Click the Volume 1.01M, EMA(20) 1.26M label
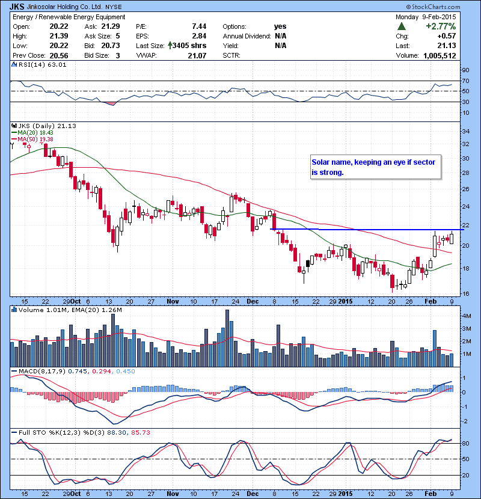Screen dimensions: 481x499 (x=70, y=310)
